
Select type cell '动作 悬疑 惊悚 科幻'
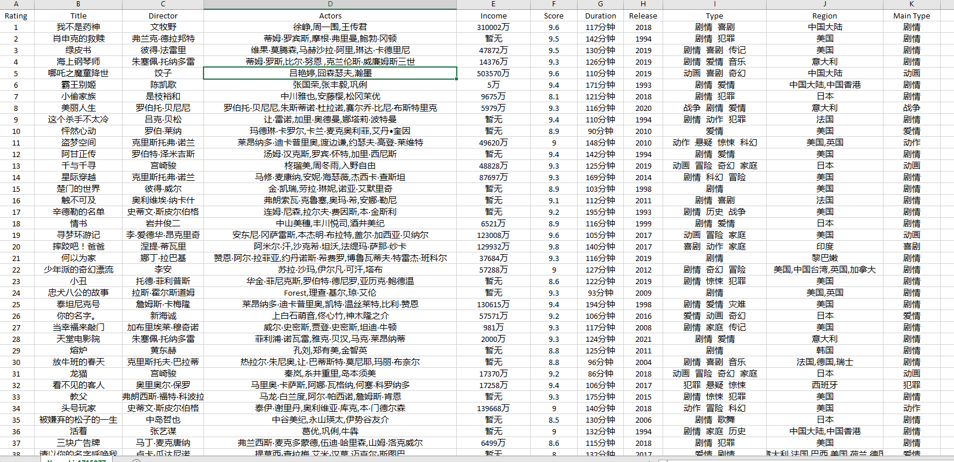click(715, 143)
